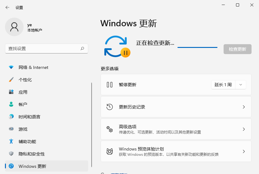The image size is (259, 174).
Task: Open 更新历史记录 via its chevron
Action: [x=244, y=107]
